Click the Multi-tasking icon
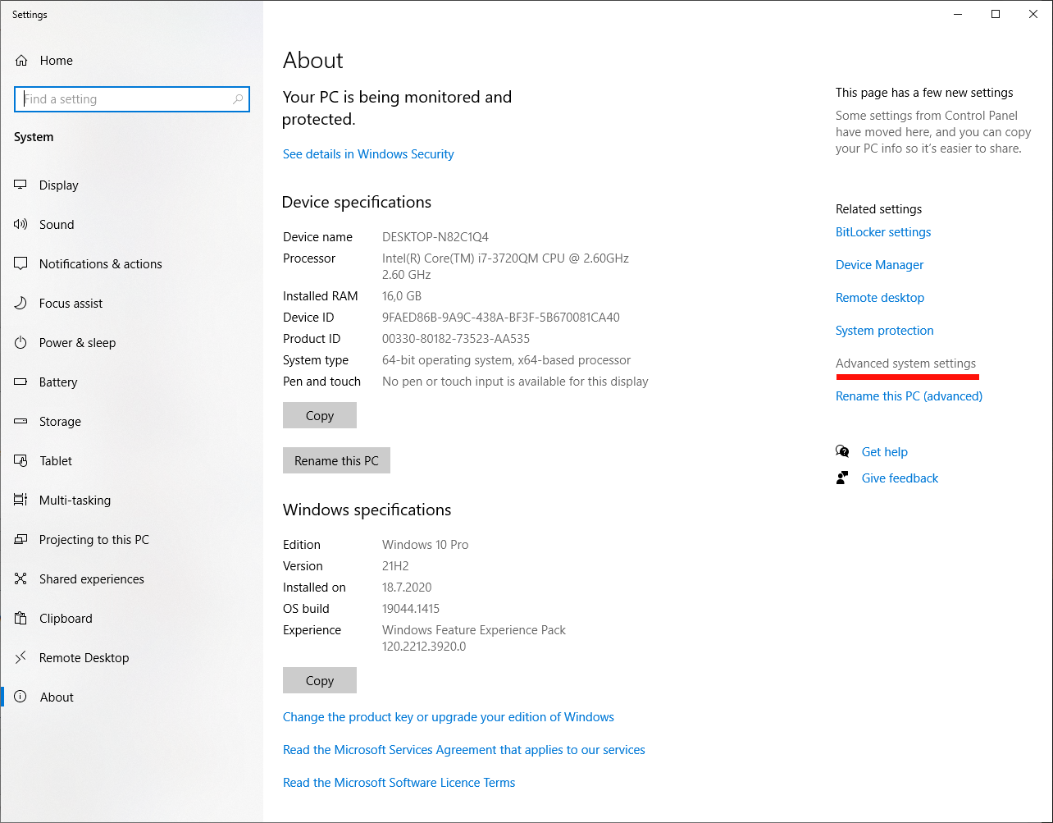This screenshot has width=1053, height=823. click(21, 500)
